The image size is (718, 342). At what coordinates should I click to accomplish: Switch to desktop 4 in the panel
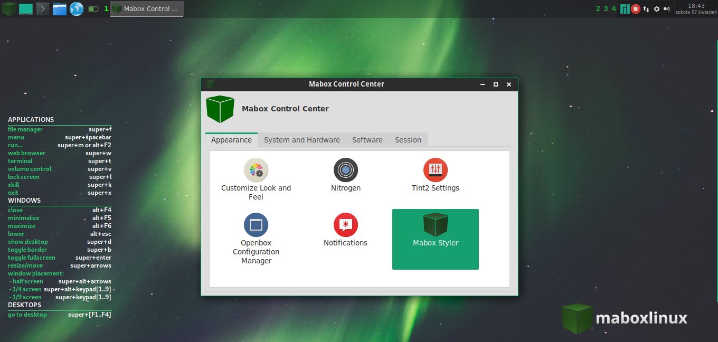point(614,8)
